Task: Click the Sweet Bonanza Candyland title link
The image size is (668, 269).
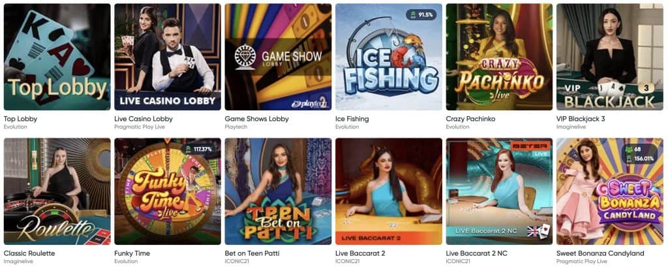Action: point(601,253)
